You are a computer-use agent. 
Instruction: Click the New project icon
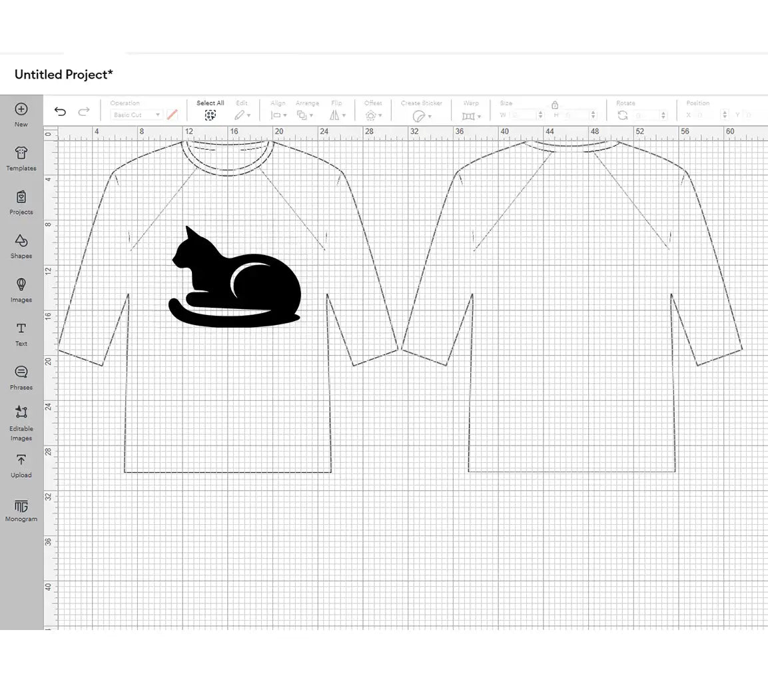pos(21,109)
